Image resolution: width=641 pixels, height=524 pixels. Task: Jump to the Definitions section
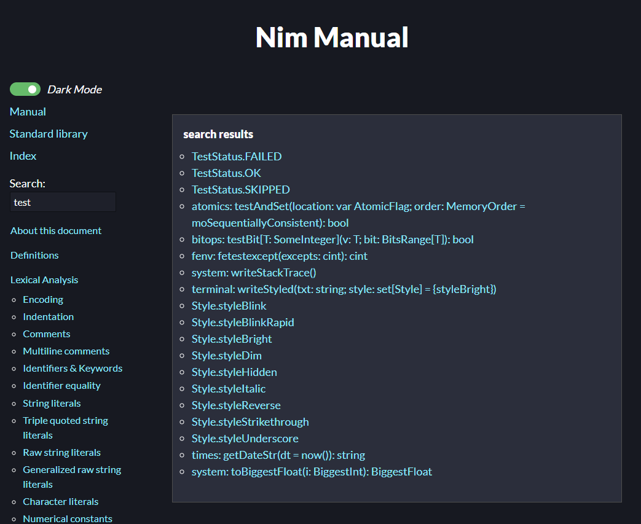pyautogui.click(x=35, y=255)
